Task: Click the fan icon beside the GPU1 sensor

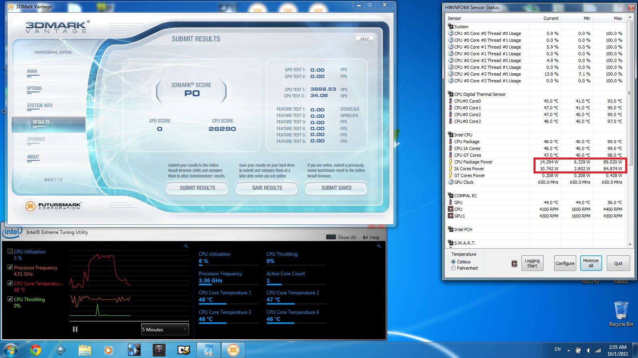Action: pos(451,216)
